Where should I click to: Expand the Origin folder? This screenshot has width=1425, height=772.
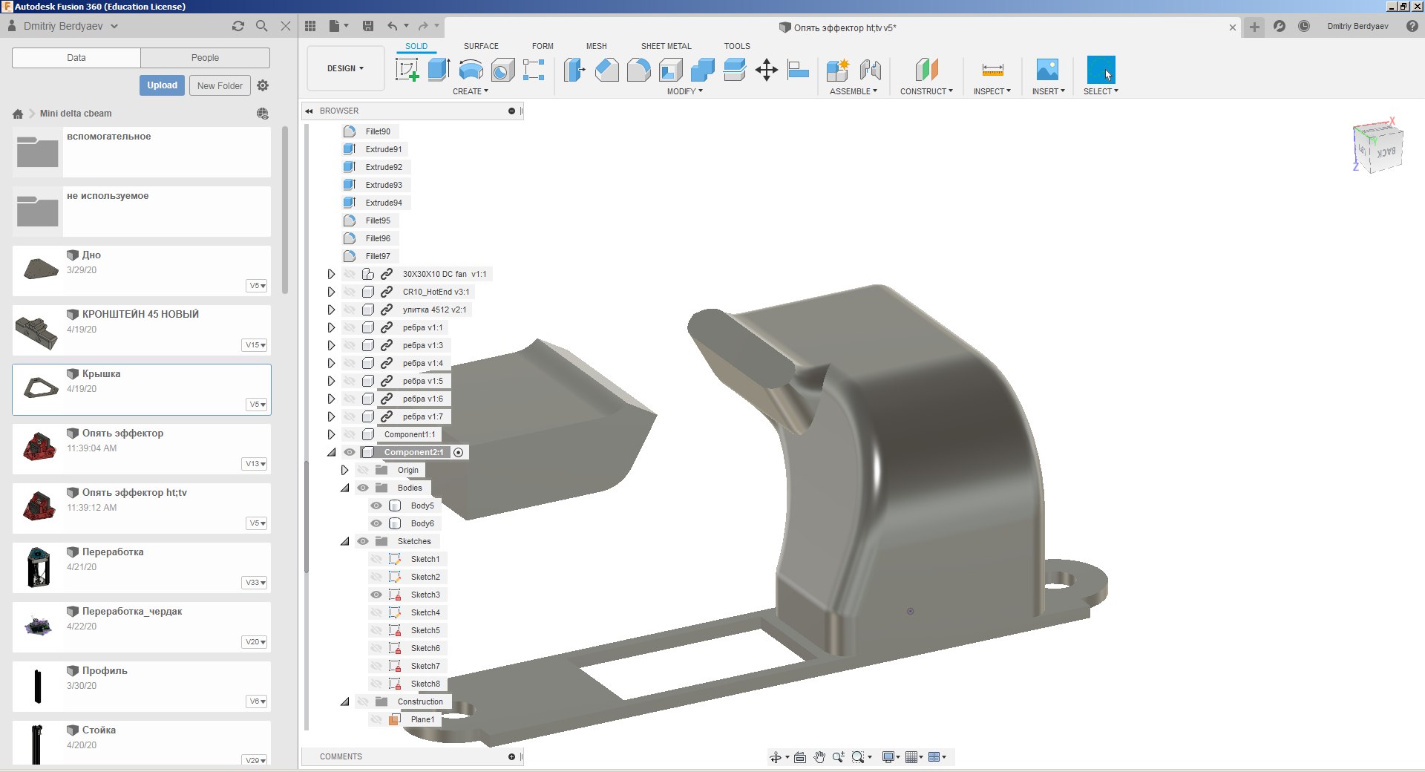[x=344, y=470]
